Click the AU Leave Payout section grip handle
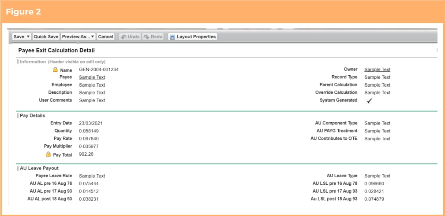445x216 pixels. pos(18,168)
